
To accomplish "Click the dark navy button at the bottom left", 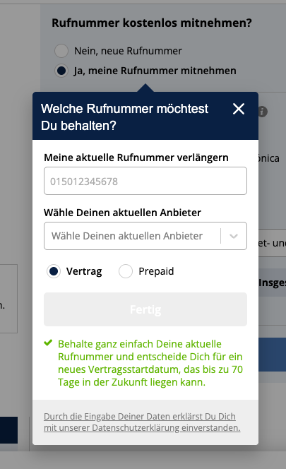I will (8, 430).
